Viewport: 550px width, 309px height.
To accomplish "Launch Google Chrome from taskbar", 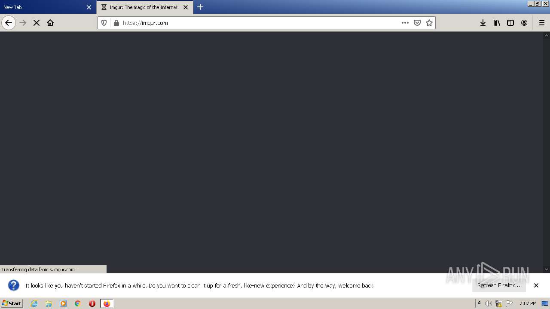I will [x=78, y=303].
